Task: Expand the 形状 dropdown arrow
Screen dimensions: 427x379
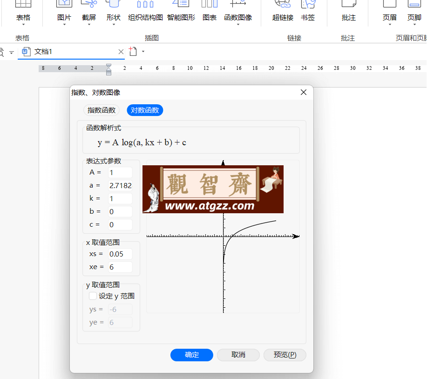Action: point(114,25)
